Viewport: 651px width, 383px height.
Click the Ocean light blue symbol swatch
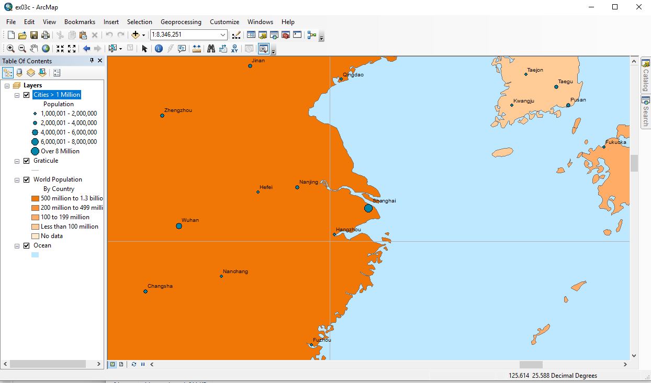pyautogui.click(x=35, y=255)
